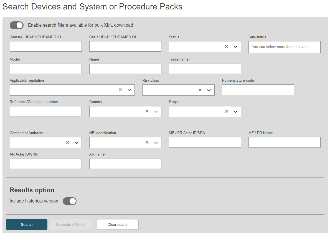Click the bulk XML download filters label
Viewport: 335px width, 240px height.
[80, 25]
